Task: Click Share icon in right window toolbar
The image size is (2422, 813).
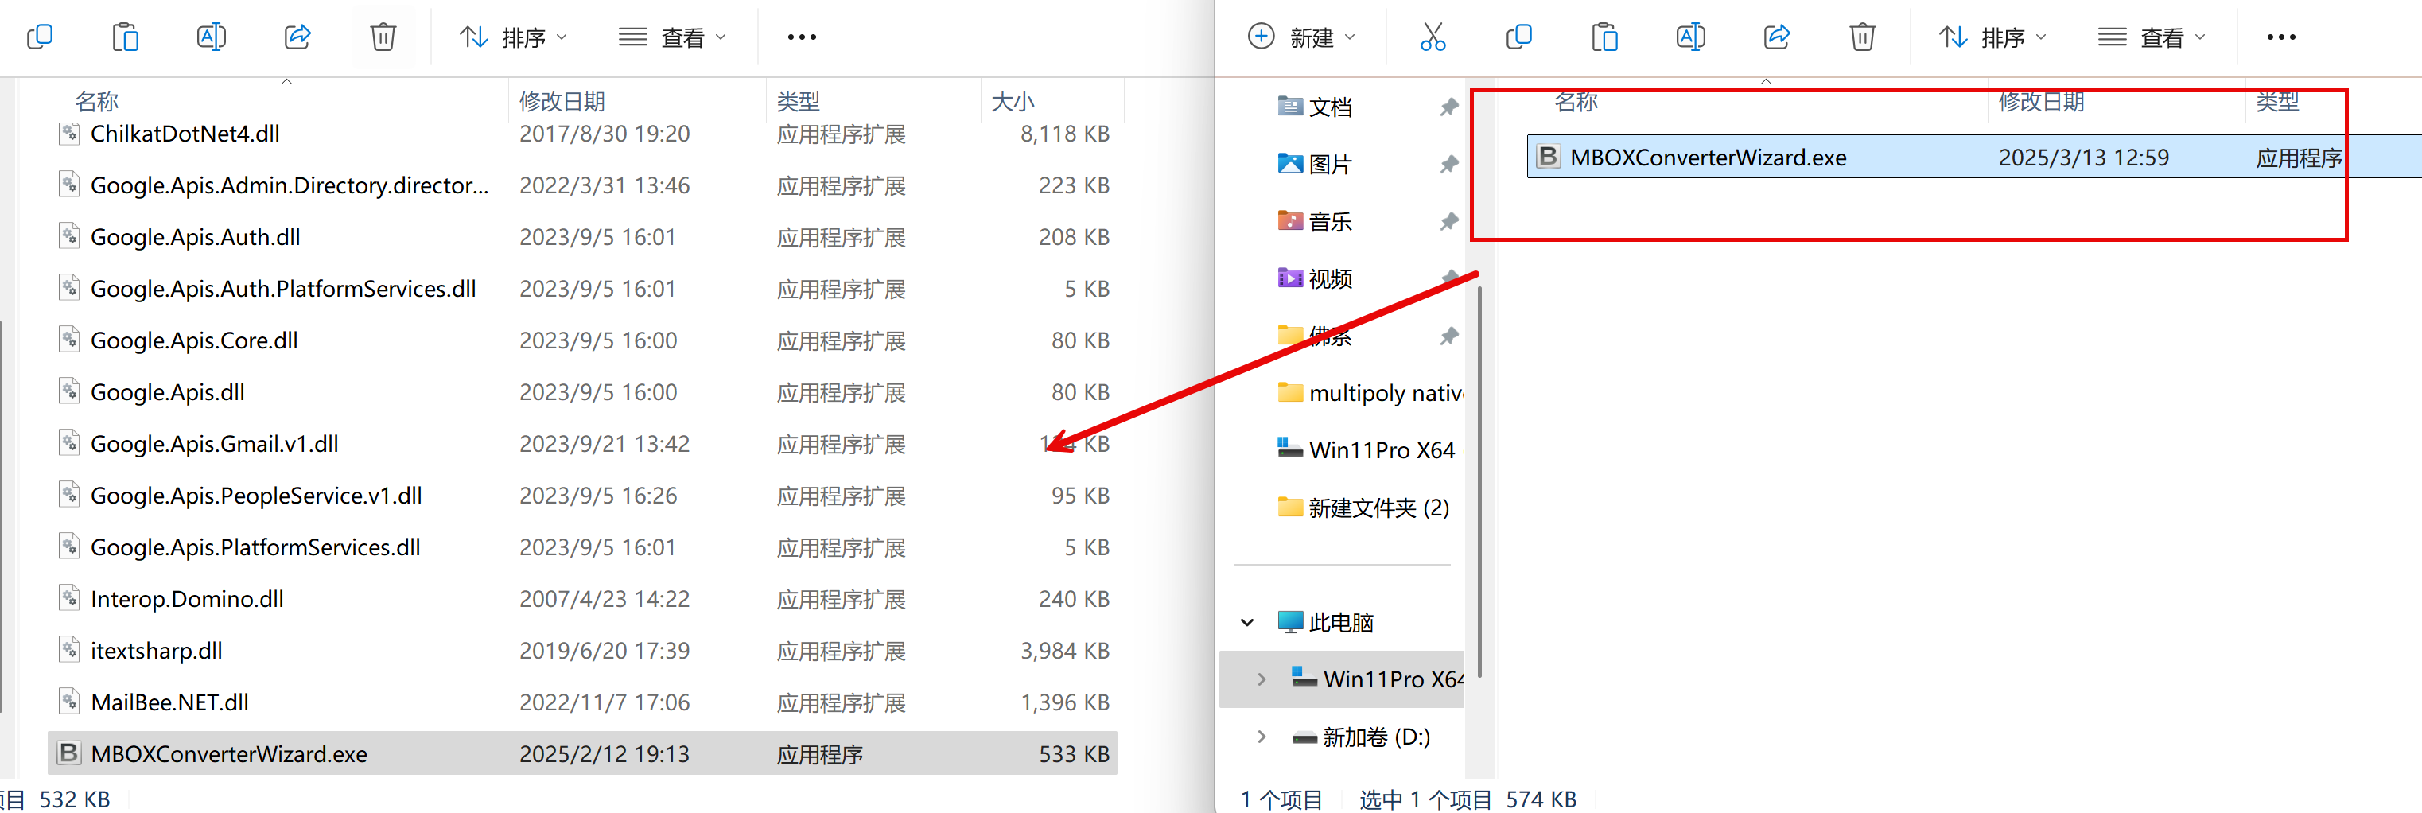Action: [1776, 37]
